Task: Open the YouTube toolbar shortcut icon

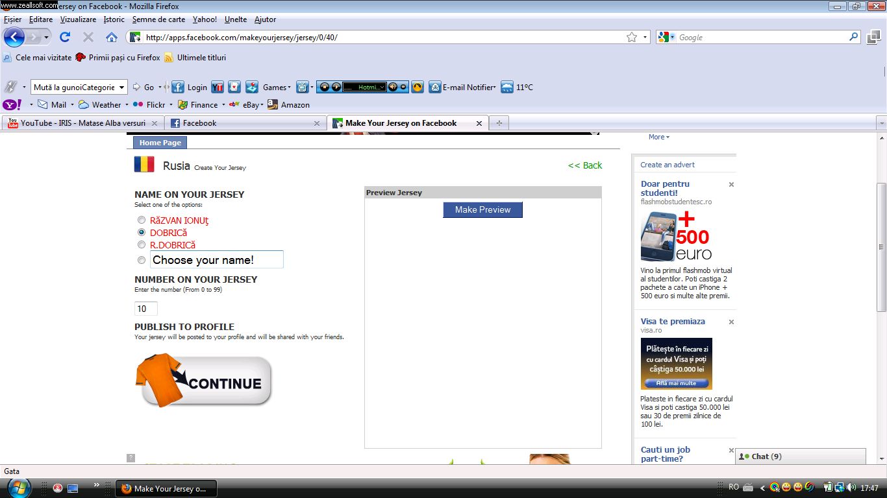Action: [218, 88]
